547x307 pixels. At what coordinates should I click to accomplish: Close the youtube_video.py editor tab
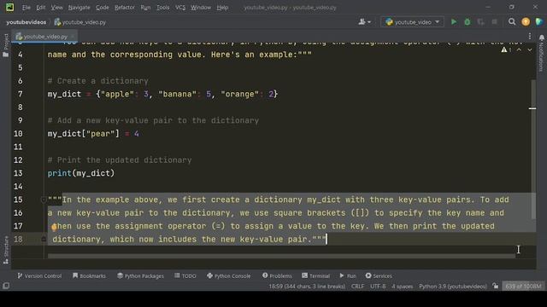(73, 36)
